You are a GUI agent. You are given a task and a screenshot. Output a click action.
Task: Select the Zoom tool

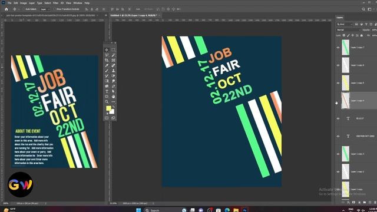pyautogui.click(x=107, y=102)
